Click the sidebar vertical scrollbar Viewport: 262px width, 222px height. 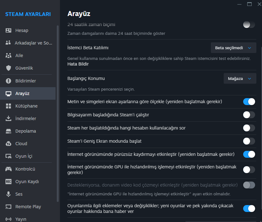pyautogui.click(x=58, y=114)
